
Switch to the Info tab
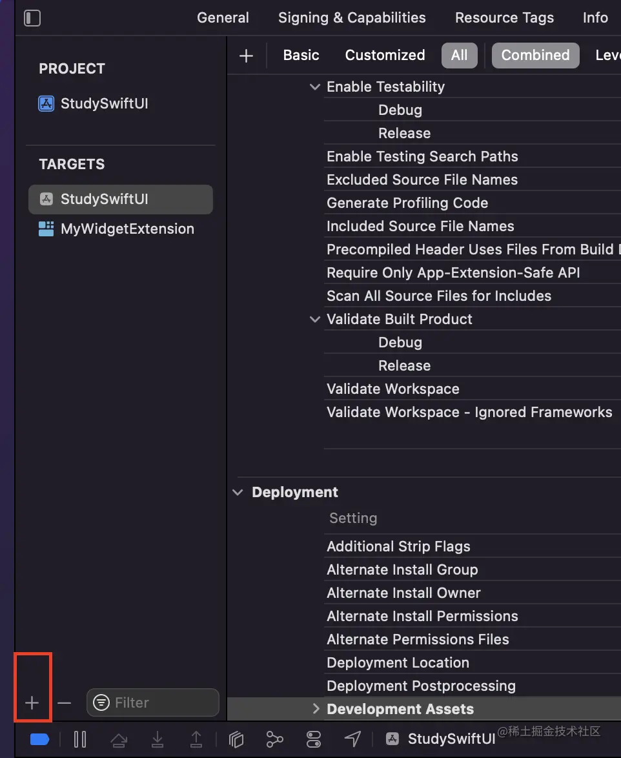(x=595, y=18)
